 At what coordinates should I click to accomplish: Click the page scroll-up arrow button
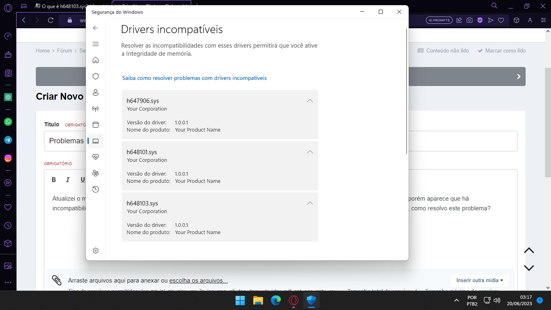coord(529,251)
